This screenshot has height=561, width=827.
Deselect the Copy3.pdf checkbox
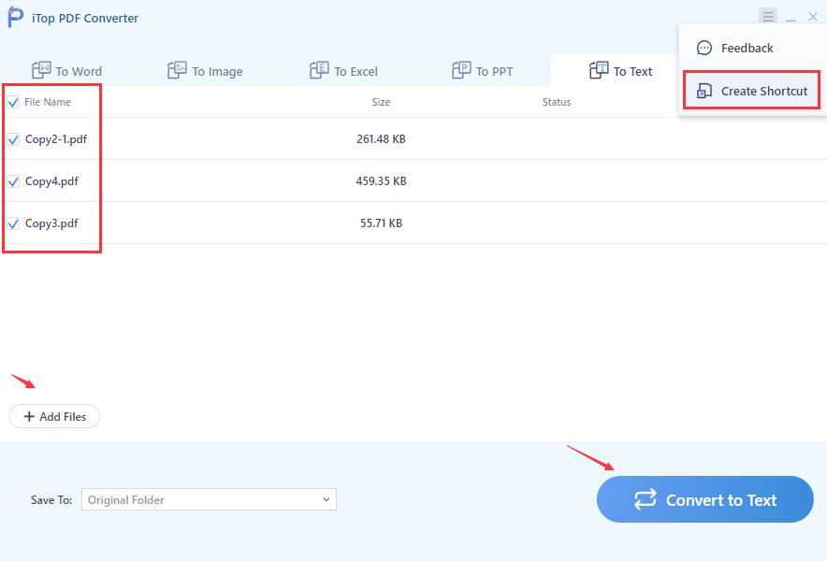tap(13, 223)
